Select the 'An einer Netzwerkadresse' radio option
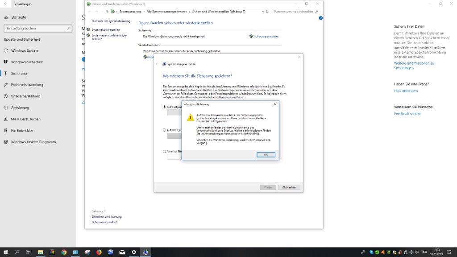The width and height of the screenshot is (457, 257). click(164, 152)
